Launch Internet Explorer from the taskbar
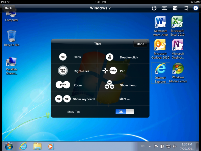The width and height of the screenshot is (201, 151). click(23, 146)
